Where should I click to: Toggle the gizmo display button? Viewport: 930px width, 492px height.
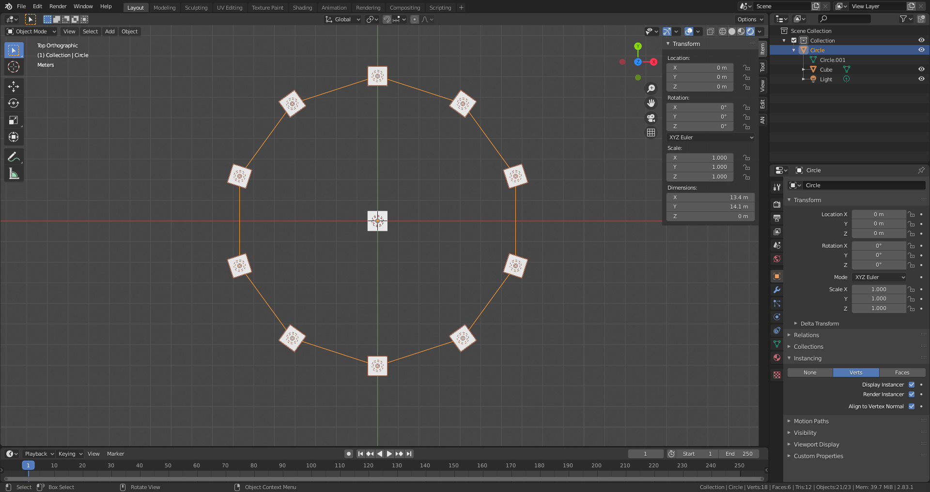tap(667, 31)
